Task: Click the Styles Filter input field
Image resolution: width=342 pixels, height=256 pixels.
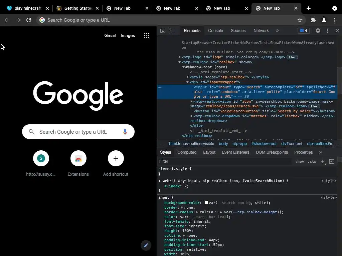Action: point(225,161)
